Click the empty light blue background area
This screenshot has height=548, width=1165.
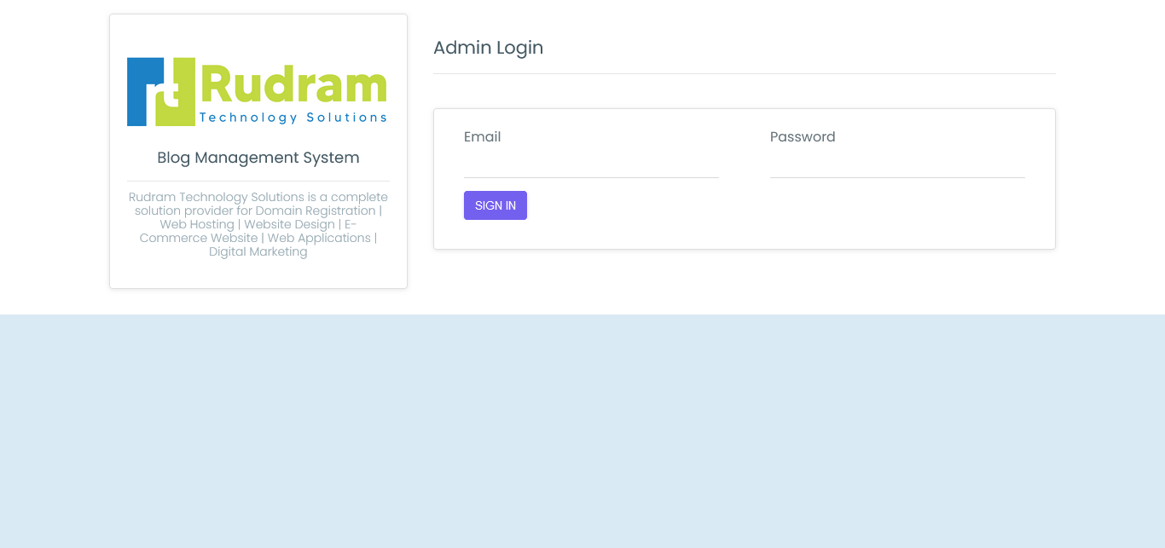pyautogui.click(x=582, y=431)
